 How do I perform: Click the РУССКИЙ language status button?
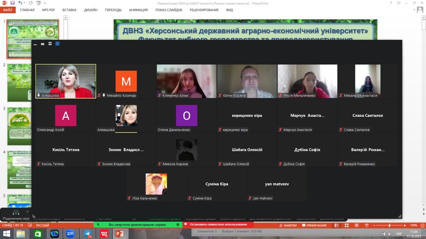click(x=42, y=225)
